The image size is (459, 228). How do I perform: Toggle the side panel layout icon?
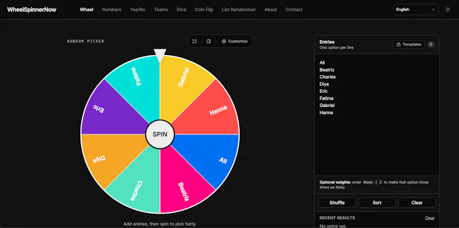point(208,41)
